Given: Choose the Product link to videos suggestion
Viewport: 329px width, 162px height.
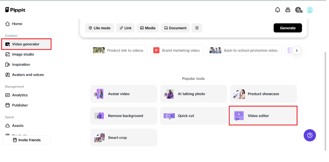Looking at the screenshot, I should 119,50.
